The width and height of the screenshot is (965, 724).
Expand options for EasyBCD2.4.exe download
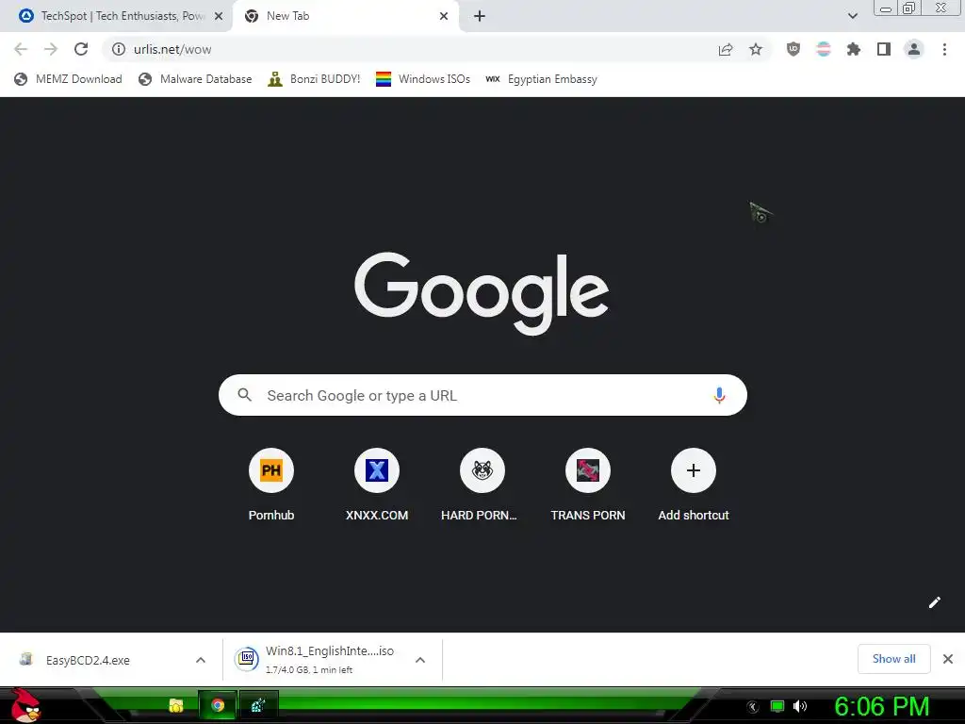pyautogui.click(x=200, y=660)
